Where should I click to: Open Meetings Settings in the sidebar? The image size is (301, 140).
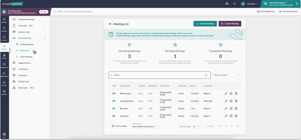click(26, 44)
